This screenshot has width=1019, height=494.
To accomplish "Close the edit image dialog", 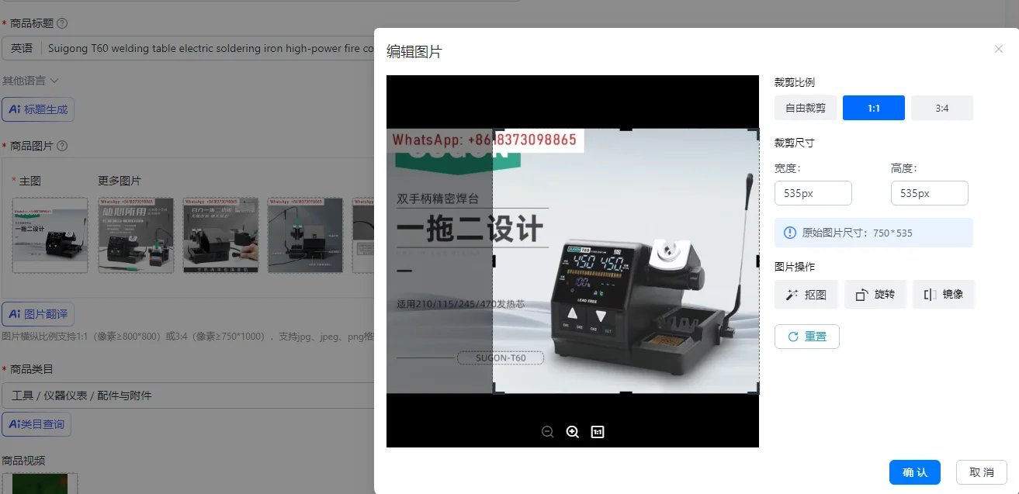I will 999,49.
